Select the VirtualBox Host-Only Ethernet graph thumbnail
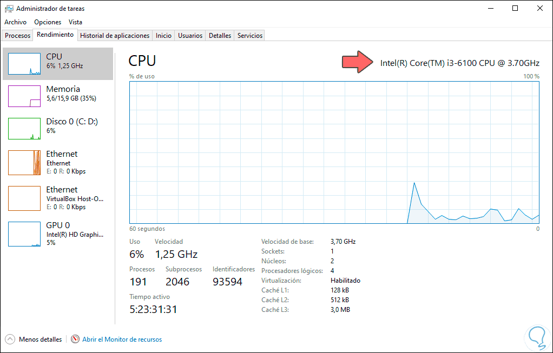 point(24,198)
